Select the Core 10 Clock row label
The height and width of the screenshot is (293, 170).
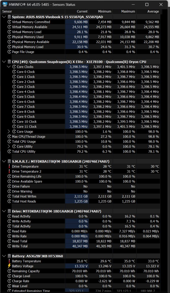point(27,122)
